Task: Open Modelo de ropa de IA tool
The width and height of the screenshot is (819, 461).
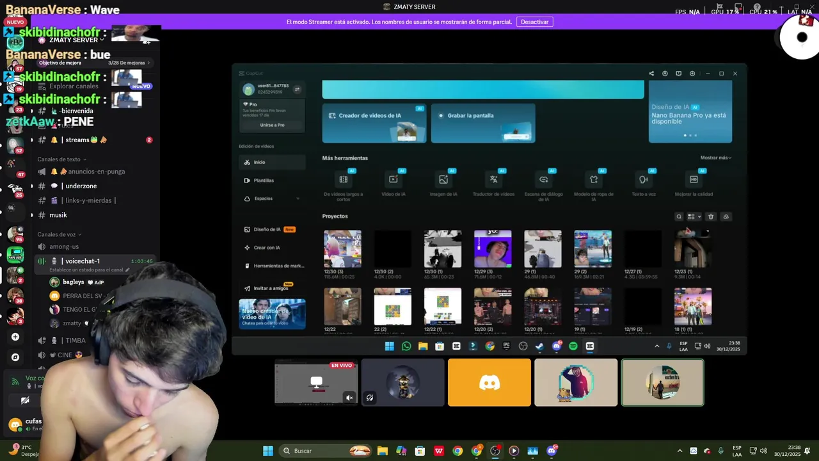Action: click(x=593, y=186)
